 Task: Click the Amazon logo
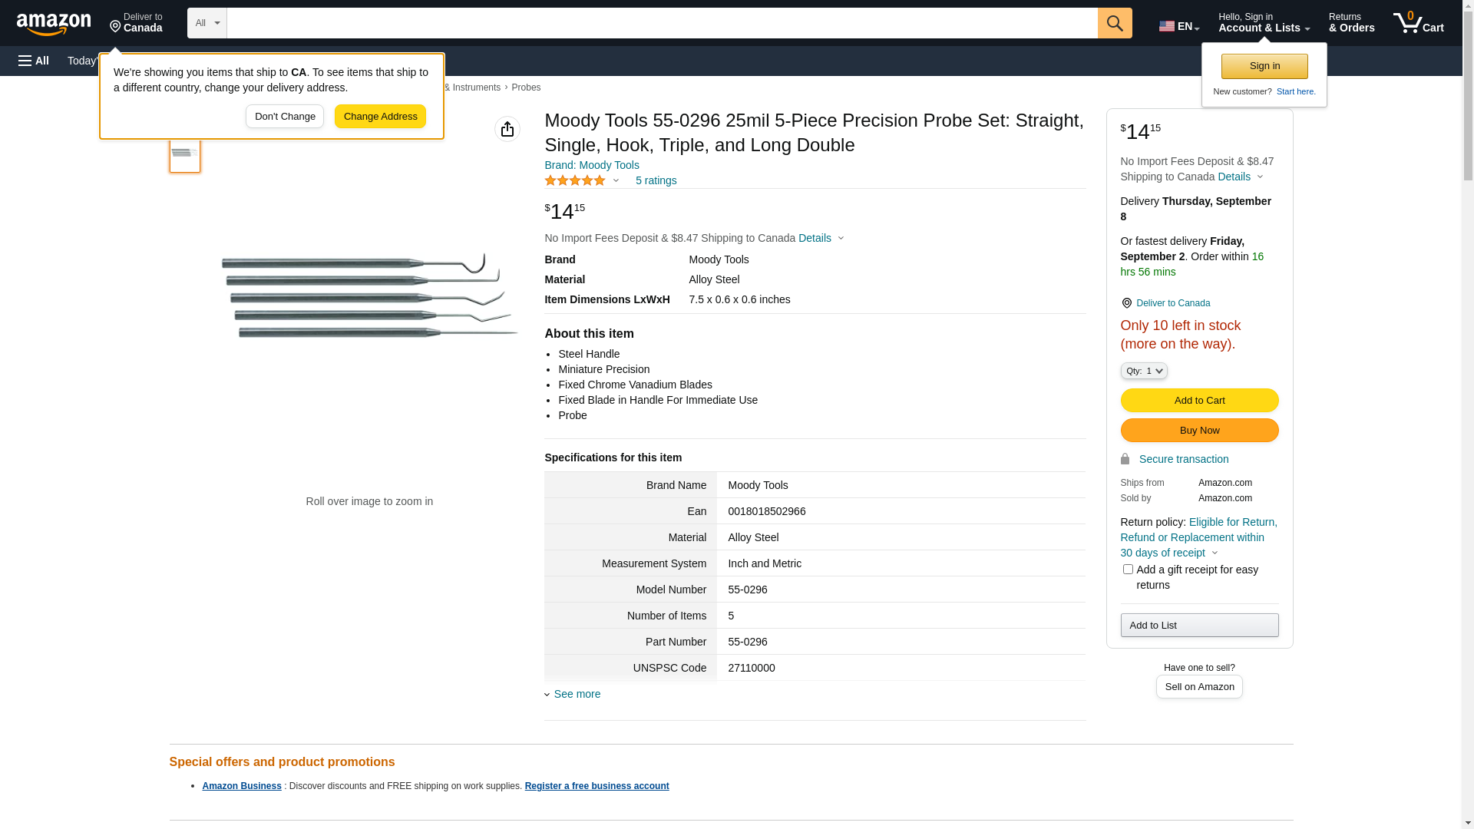(x=54, y=24)
